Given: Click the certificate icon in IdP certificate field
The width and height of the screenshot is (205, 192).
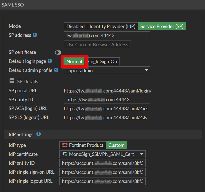Looking at the screenshot, I should [65, 154].
